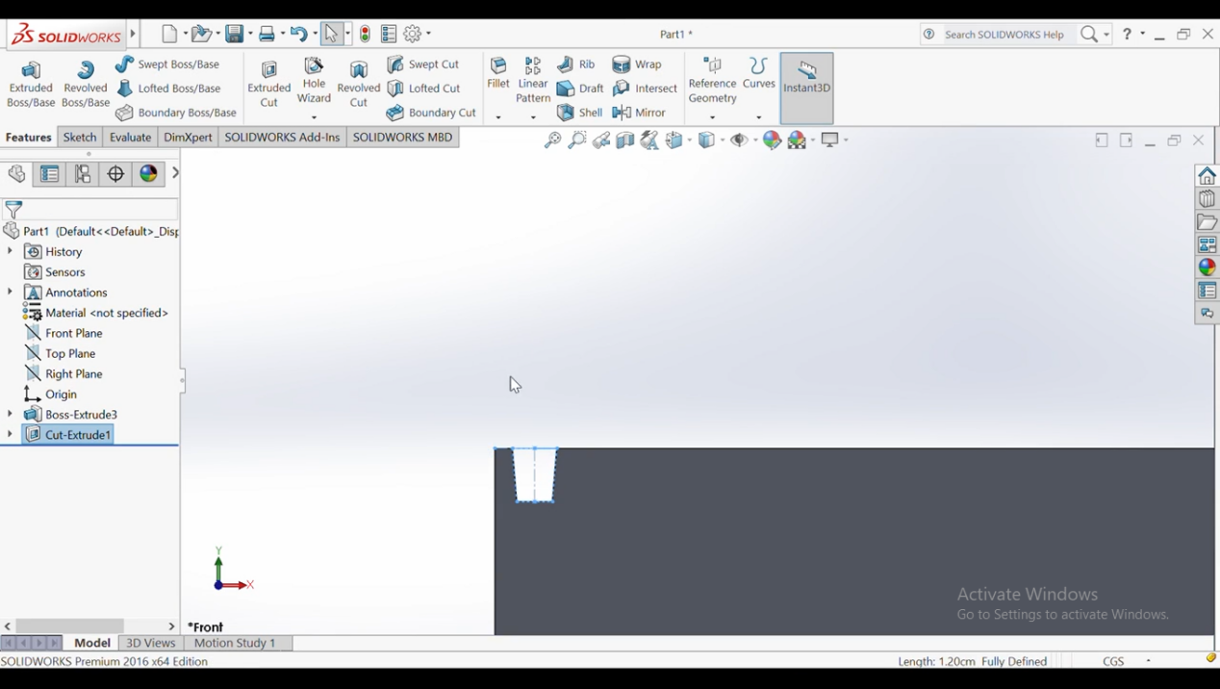Expand the History tree node
The image size is (1220, 689).
pos(10,251)
